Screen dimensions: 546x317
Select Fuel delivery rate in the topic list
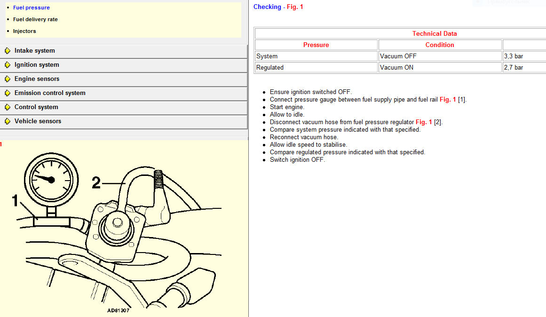[x=35, y=19]
